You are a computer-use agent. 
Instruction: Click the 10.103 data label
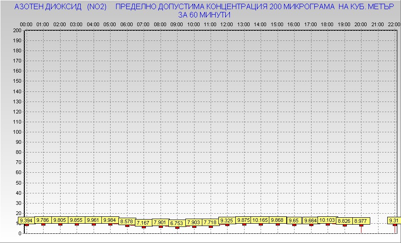tap(327, 220)
